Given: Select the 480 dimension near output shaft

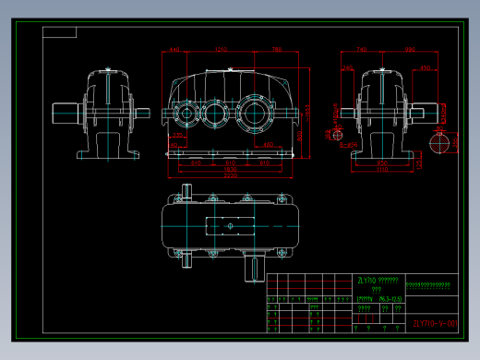Looking at the screenshot, I should (269, 144).
